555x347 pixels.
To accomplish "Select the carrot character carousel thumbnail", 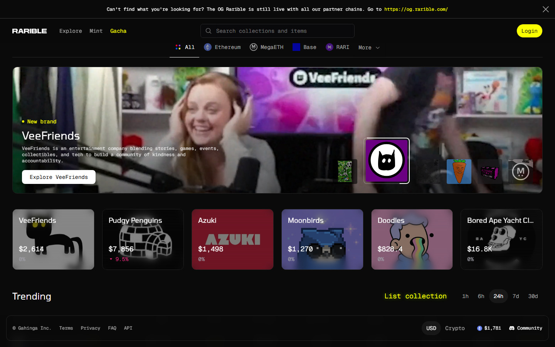I will coord(459,172).
